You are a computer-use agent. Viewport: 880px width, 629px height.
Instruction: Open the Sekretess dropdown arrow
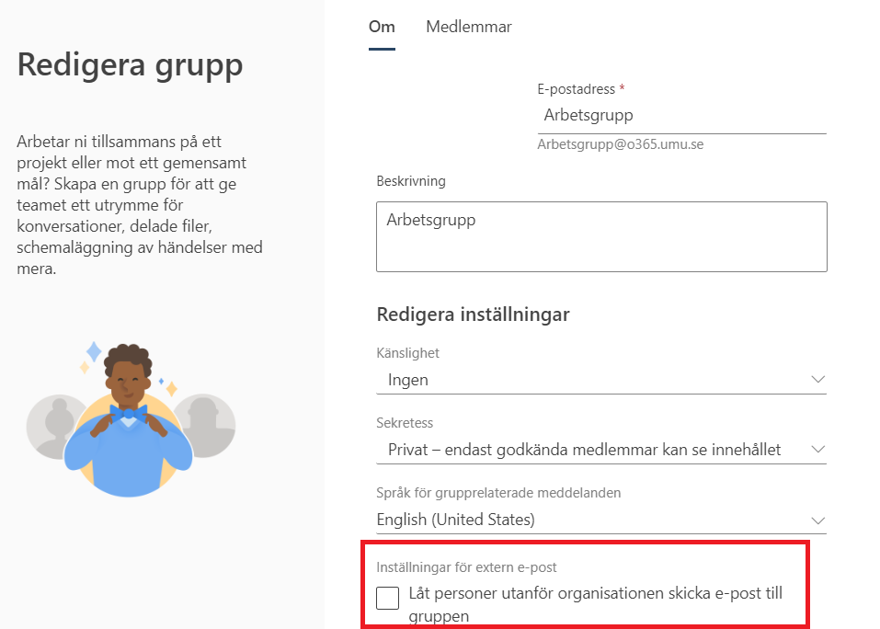[817, 449]
